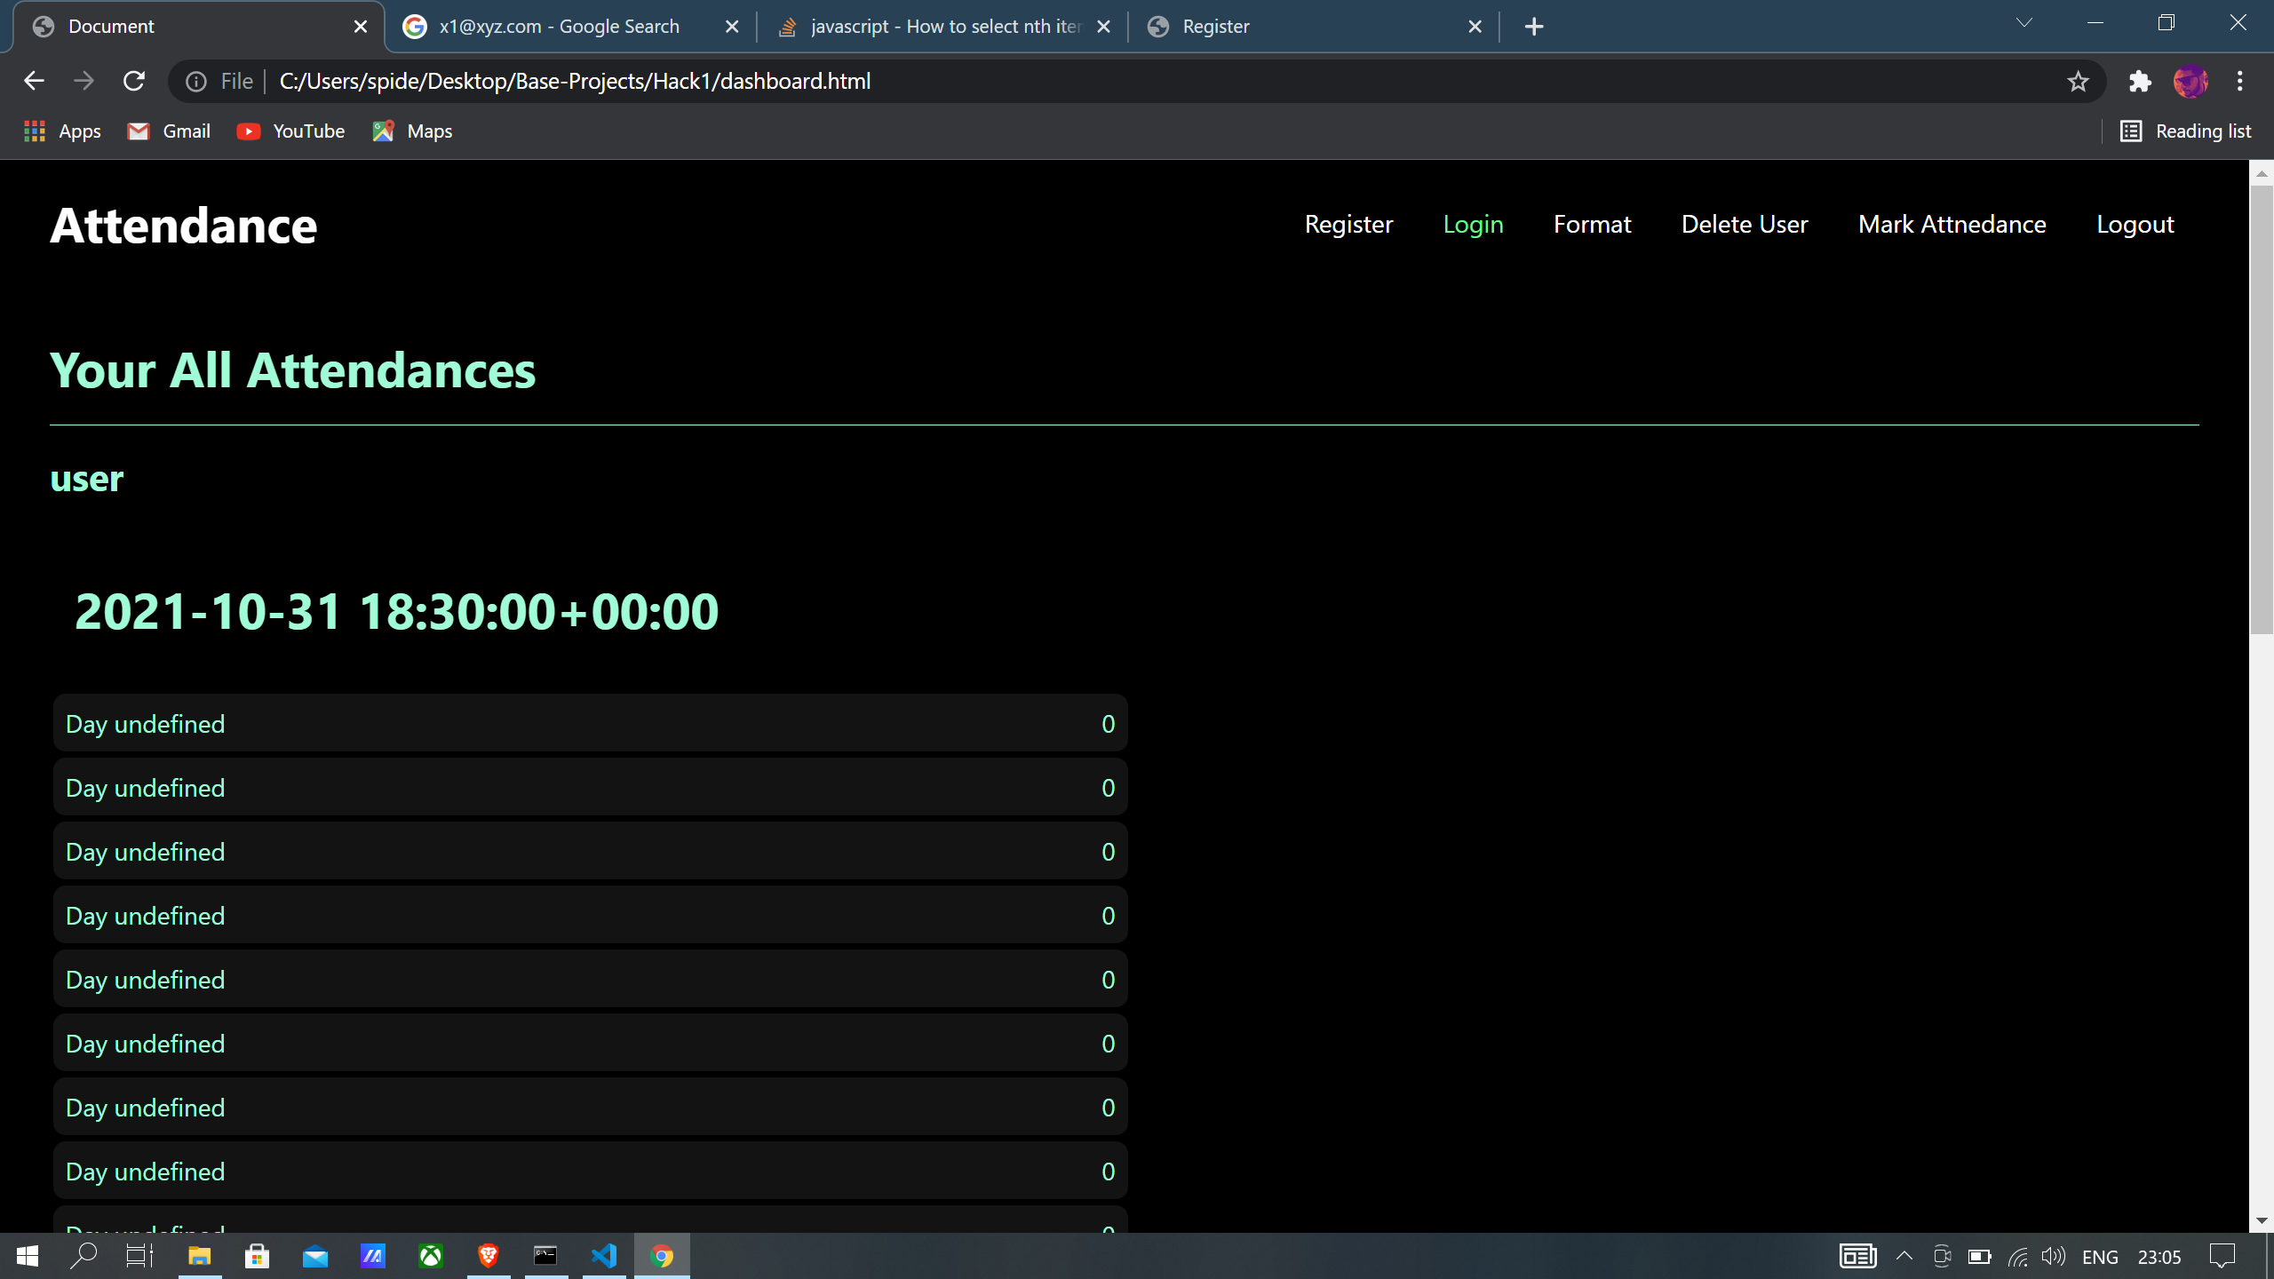Open the Xbox app on the taskbar

pos(431,1256)
